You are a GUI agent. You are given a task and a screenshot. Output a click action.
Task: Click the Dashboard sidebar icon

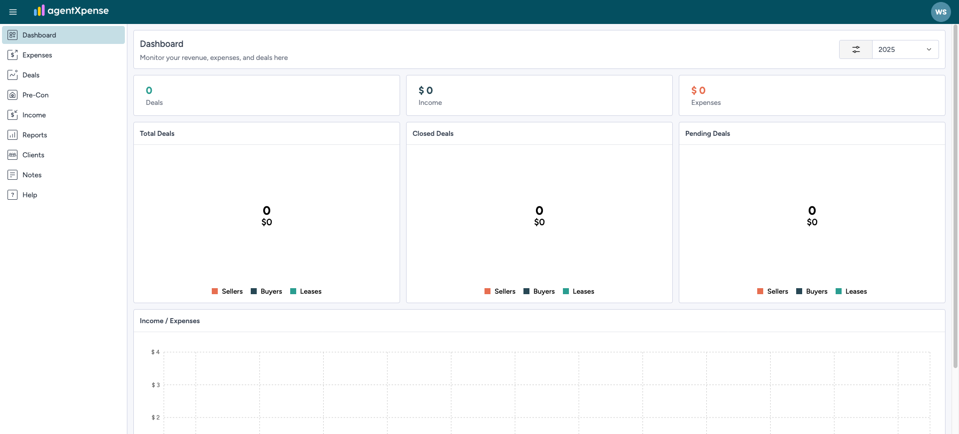(x=12, y=35)
